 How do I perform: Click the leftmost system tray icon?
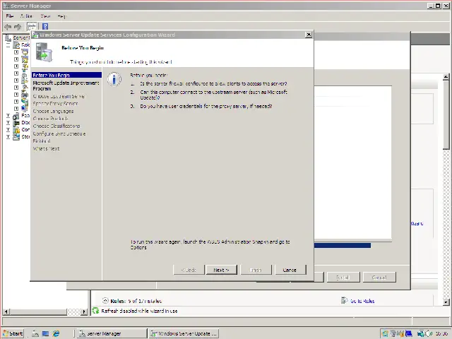pyautogui.click(x=385, y=333)
